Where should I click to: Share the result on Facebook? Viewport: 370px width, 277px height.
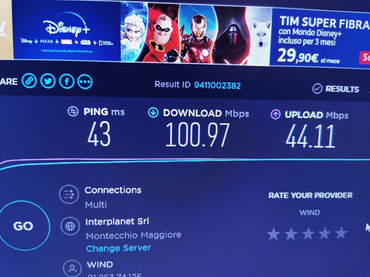tap(67, 82)
